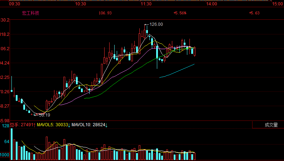Click the last red candlestick on the chart
284x161 pixels.
coord(195,52)
